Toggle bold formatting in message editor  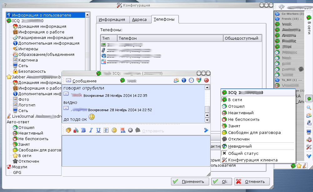tap(83, 130)
